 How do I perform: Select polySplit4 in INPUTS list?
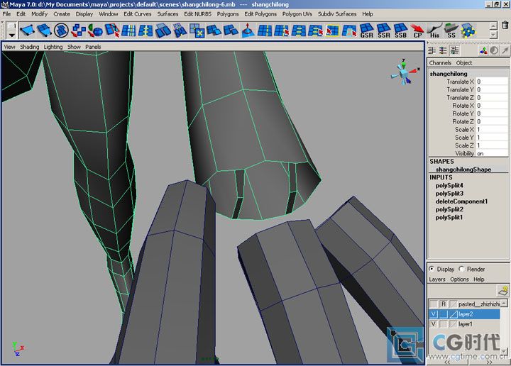tap(449, 185)
